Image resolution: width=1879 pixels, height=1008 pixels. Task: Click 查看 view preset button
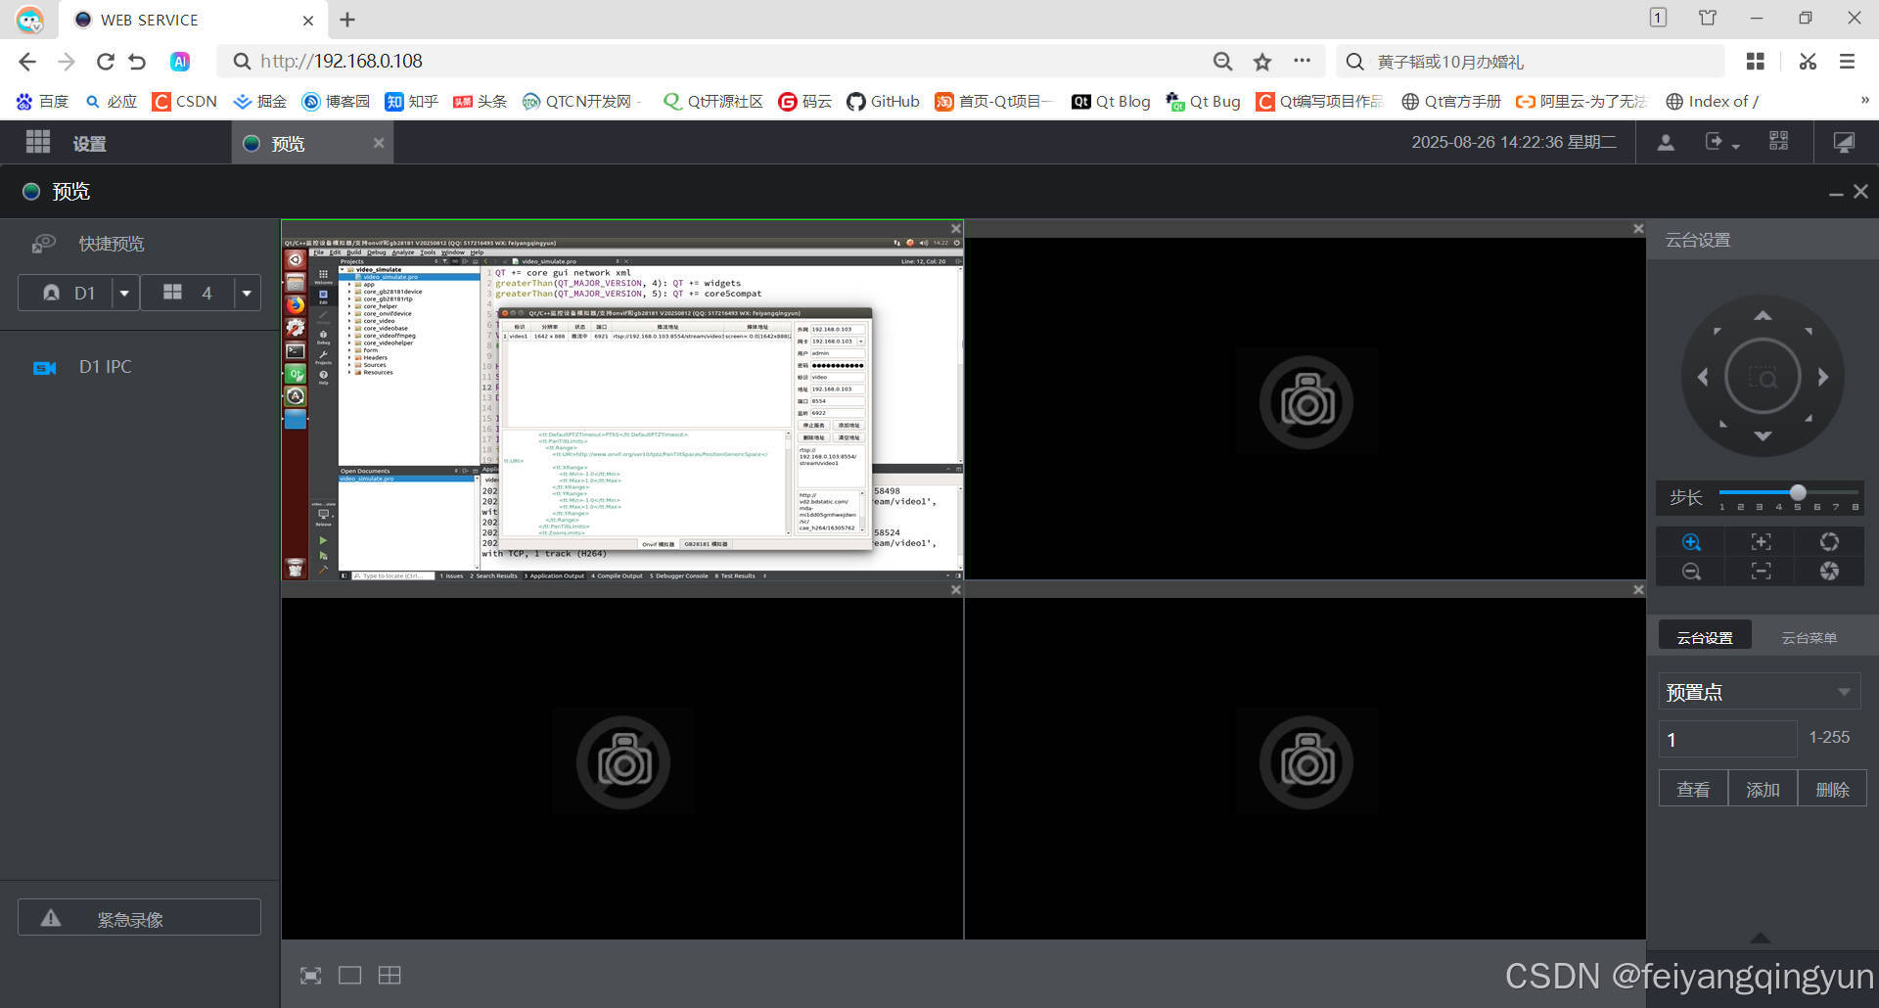pos(1693,789)
